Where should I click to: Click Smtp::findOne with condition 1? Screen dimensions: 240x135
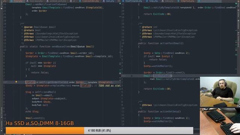pyautogui.click(x=172, y=118)
